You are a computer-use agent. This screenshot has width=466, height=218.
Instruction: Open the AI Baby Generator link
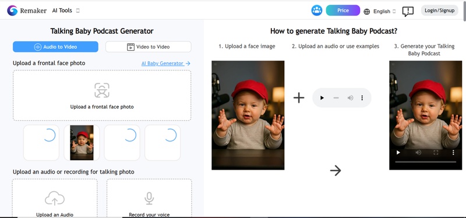(166, 64)
